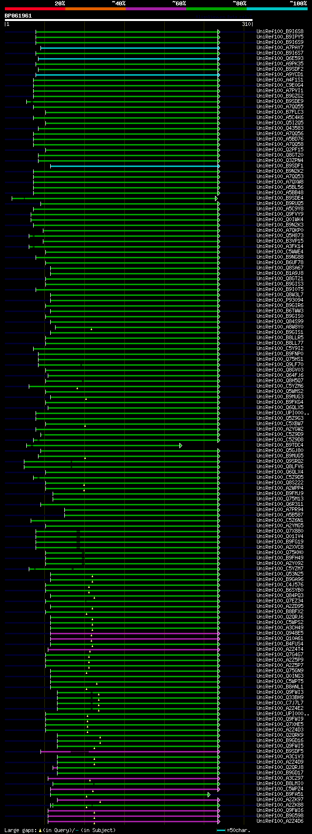
Task: Click the purple alignment bar for UniRef100_Q10A61
Action: tap(134, 639)
